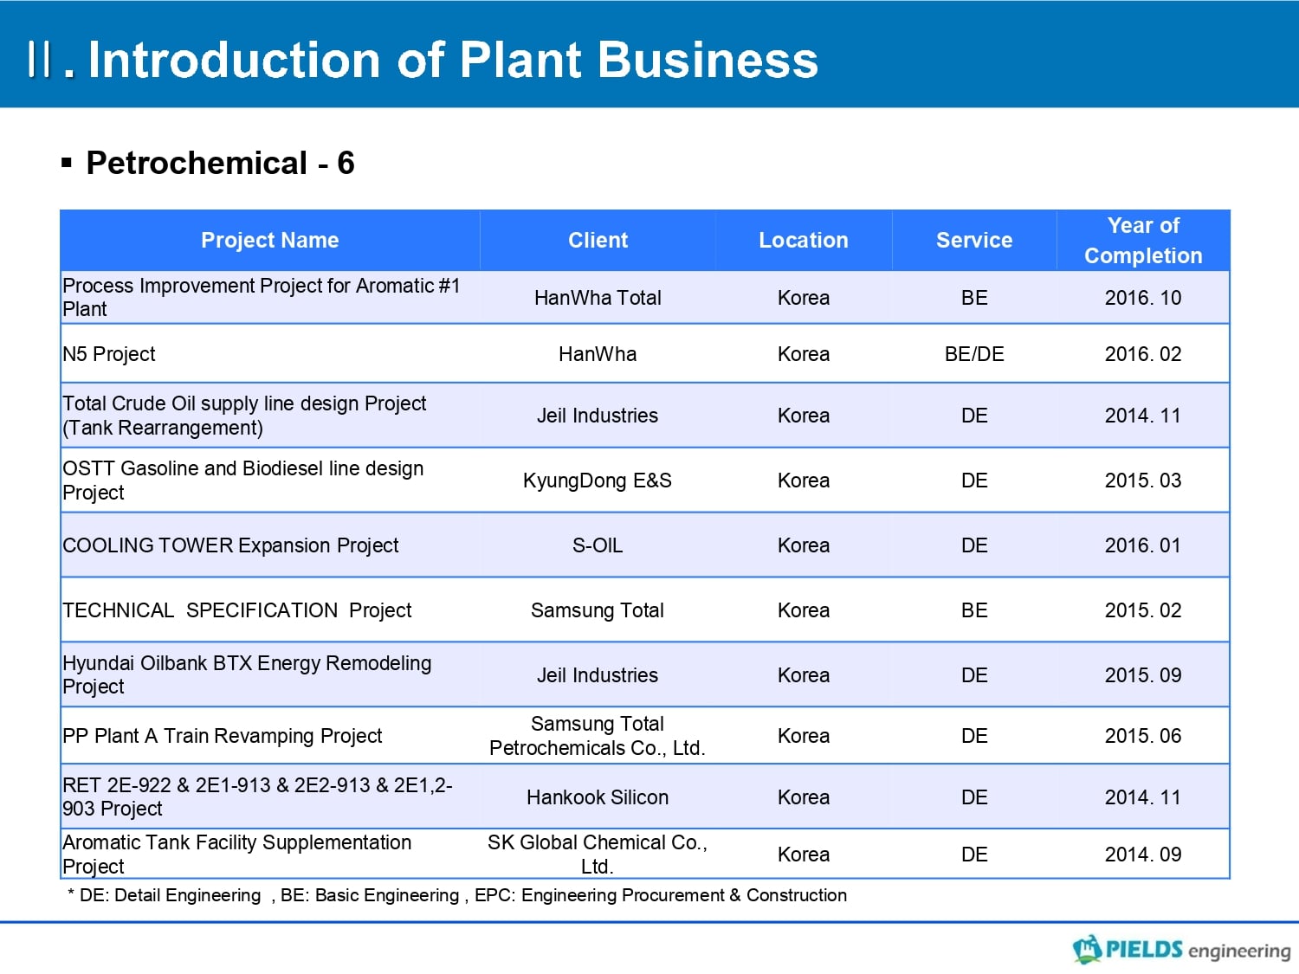This screenshot has width=1299, height=974.
Task: Click the 'Hankook Silicon' client cell
Action: pyautogui.click(x=598, y=797)
